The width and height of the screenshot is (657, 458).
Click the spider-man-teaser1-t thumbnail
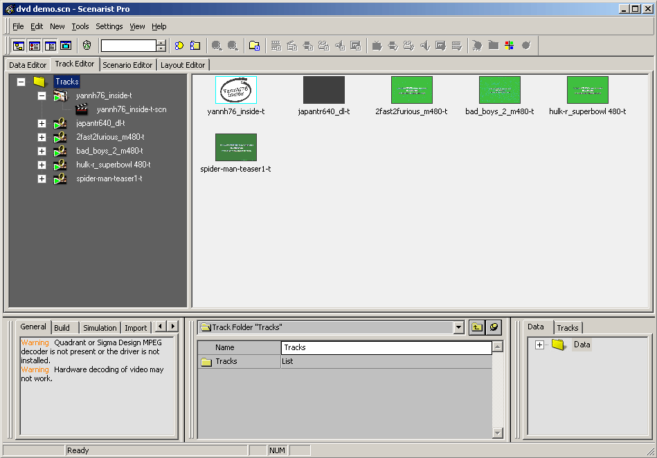point(236,147)
